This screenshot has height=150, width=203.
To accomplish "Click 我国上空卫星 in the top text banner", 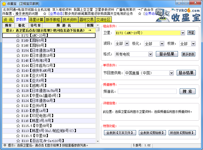I will [83, 10].
